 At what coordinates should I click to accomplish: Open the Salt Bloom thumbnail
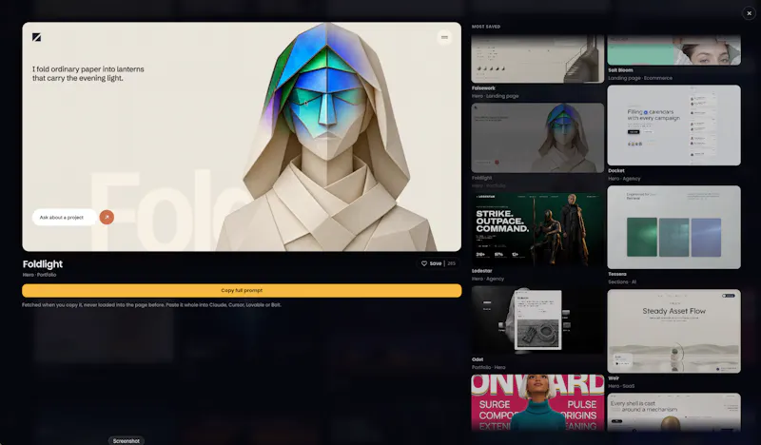(x=674, y=50)
